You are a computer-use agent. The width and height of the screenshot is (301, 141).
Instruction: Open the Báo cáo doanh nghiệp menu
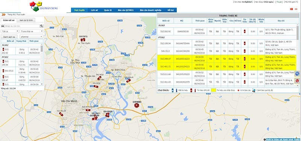pyautogui.click(x=150, y=10)
